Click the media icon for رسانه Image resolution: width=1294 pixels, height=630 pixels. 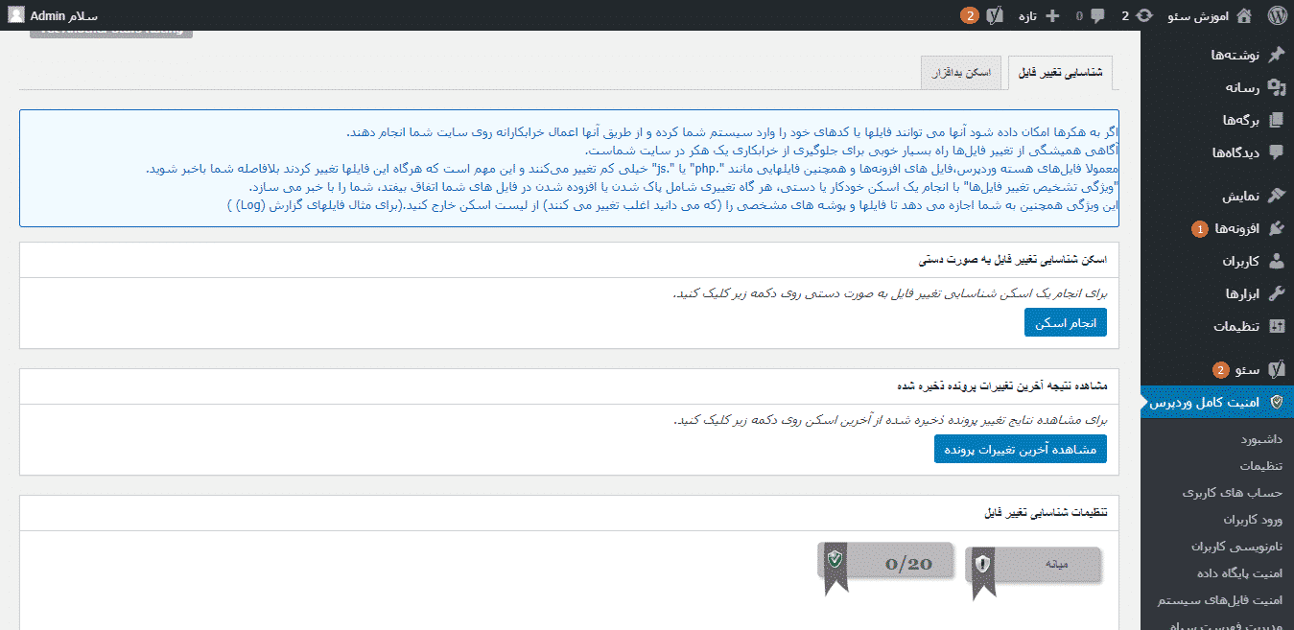(x=1276, y=87)
